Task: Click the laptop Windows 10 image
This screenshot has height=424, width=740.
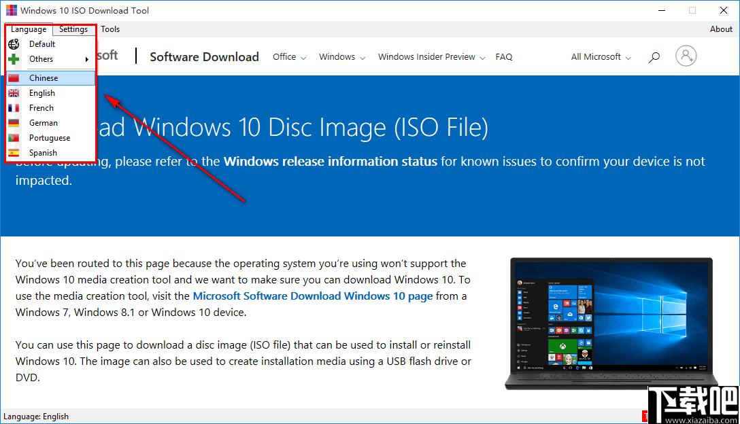Action: 611,323
